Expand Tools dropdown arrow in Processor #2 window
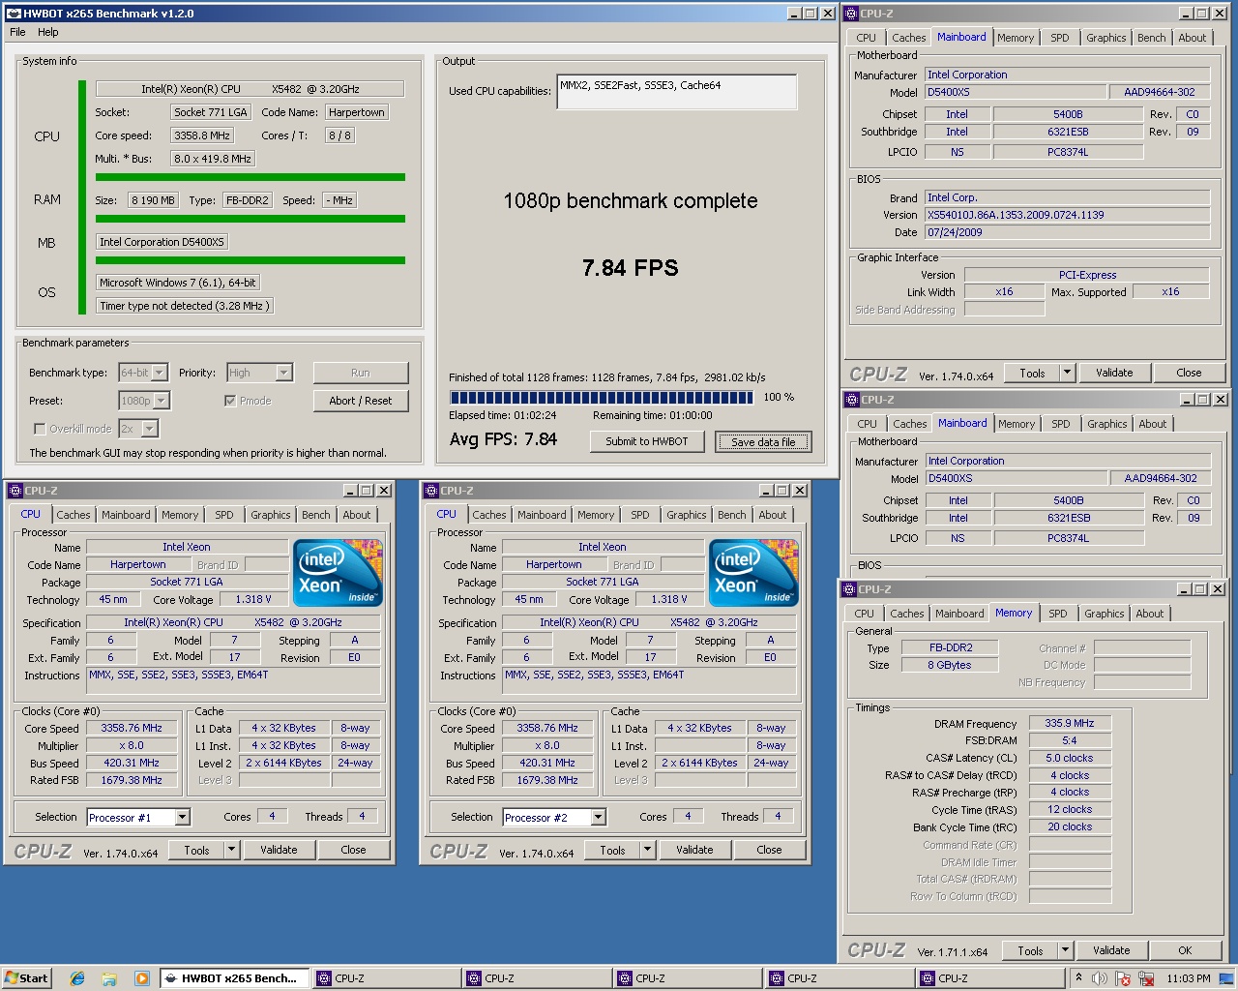 click(647, 850)
